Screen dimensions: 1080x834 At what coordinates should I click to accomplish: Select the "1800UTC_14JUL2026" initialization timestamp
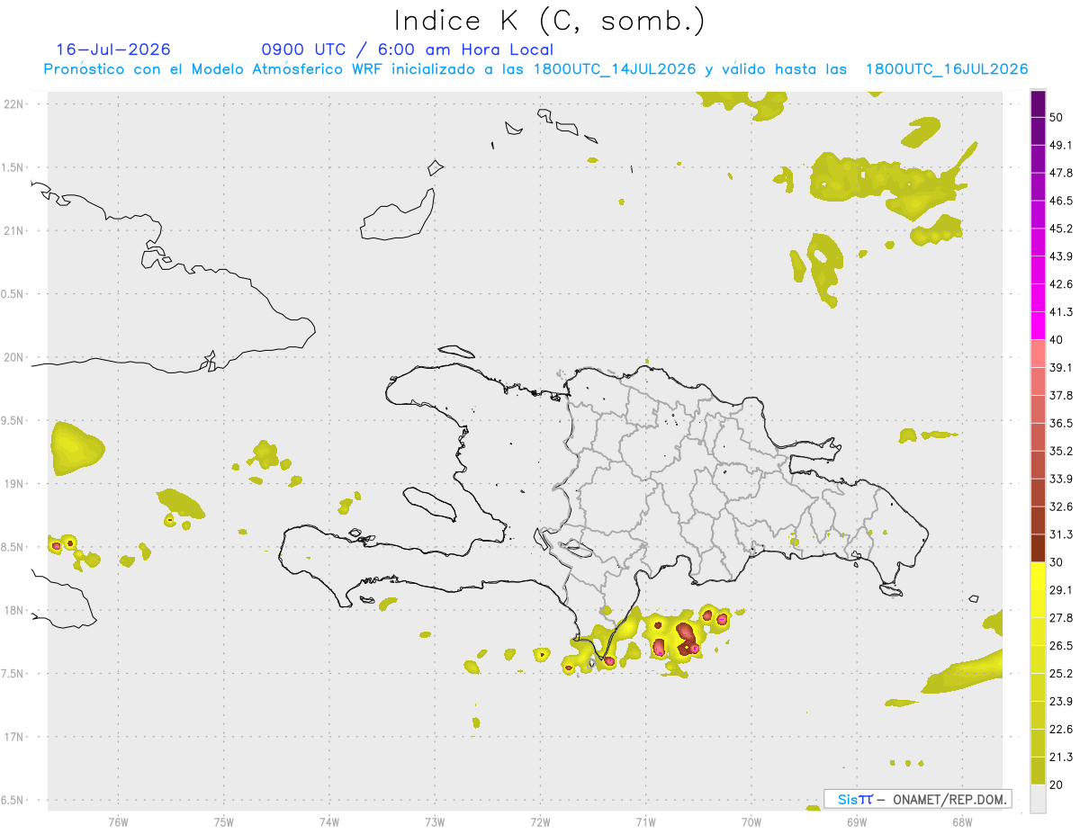[615, 69]
